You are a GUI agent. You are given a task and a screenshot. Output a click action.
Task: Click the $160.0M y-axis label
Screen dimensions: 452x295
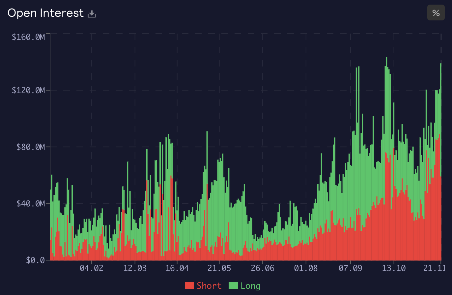[28, 37]
